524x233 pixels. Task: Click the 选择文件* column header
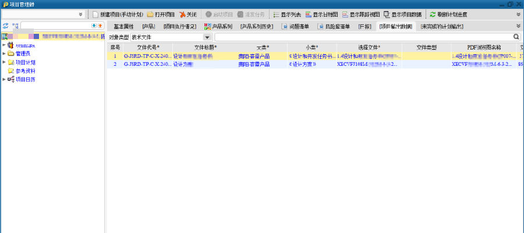point(369,47)
